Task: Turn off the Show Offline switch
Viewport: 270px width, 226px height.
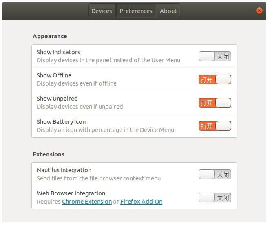Action: click(215, 79)
